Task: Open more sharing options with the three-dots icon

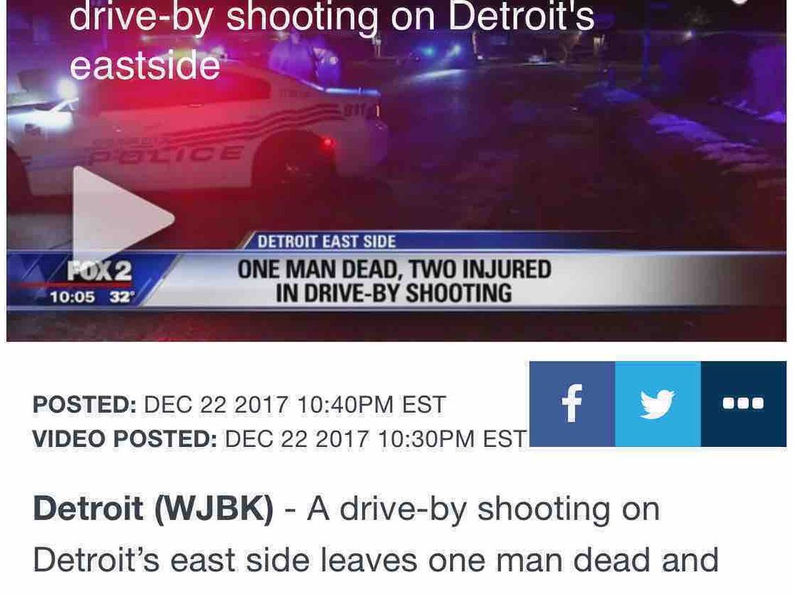Action: coord(743,404)
